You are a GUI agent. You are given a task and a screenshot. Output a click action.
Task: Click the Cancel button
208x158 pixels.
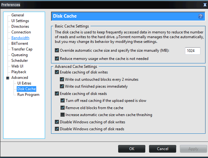[163, 149]
